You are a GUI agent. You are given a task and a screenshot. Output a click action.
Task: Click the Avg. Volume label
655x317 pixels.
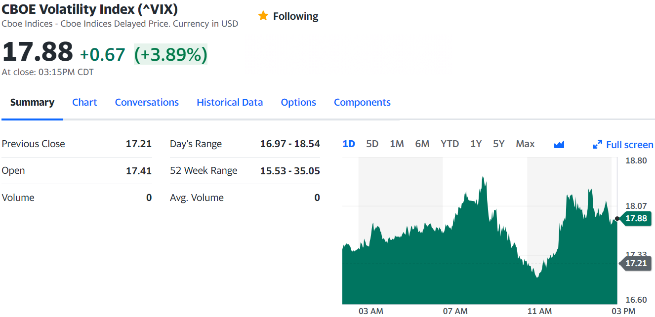[197, 198]
